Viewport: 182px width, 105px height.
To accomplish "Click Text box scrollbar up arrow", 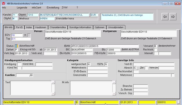I will tap(53, 82).
